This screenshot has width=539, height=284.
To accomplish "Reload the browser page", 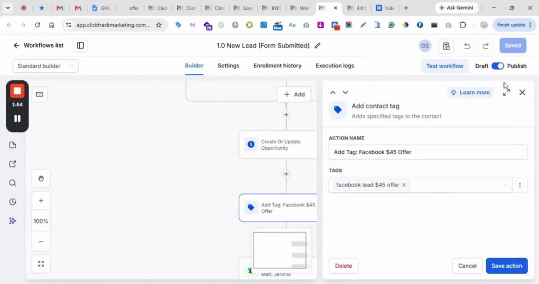I will point(38,25).
